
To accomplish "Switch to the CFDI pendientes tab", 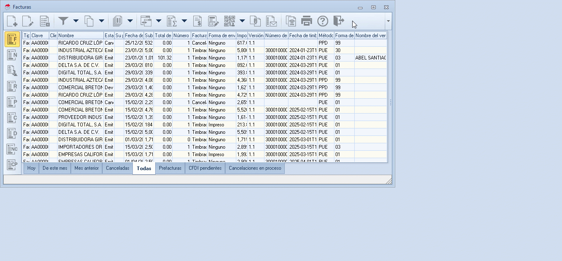I will click(205, 168).
